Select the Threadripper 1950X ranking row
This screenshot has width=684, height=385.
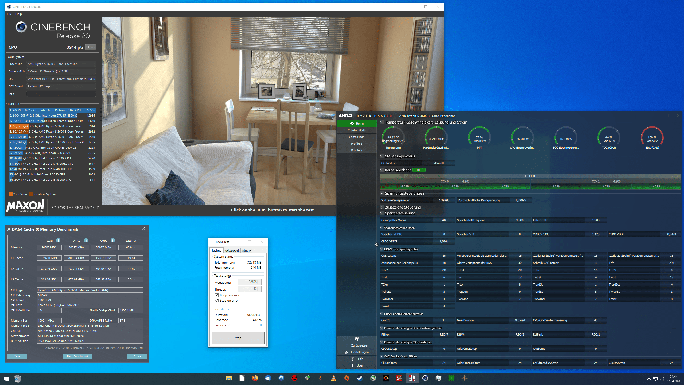coord(52,121)
